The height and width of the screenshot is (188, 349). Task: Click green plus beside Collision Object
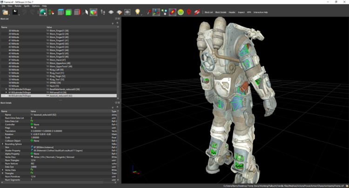coord(32,141)
